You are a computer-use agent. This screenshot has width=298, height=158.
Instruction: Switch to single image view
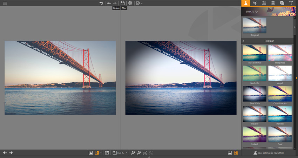coord(91,153)
